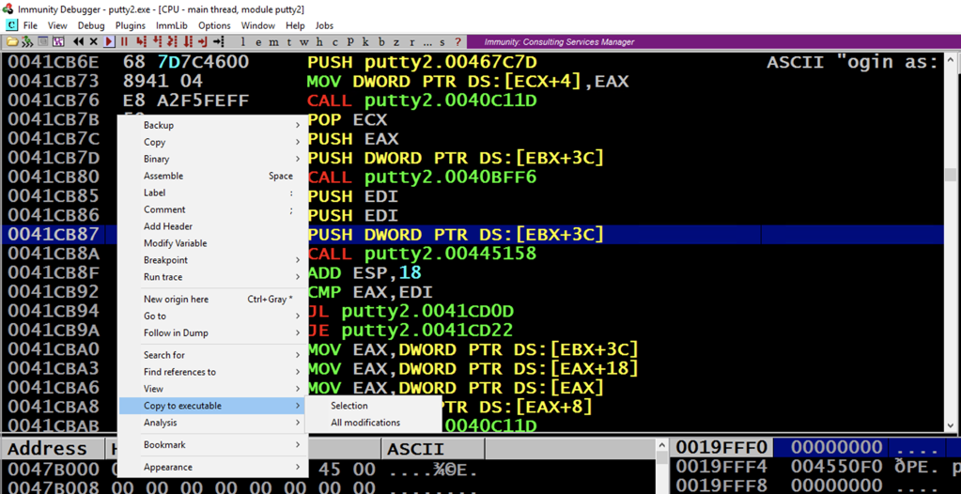Select Comment context menu entry
This screenshot has width=961, height=494.
click(212, 209)
